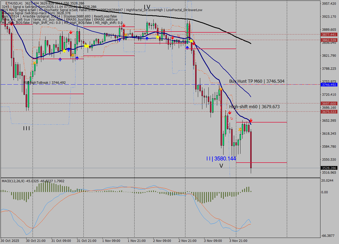Viewport: 339px width, 244px height.
Task: Select the current price tag 3528.286
Action: (x=329, y=168)
